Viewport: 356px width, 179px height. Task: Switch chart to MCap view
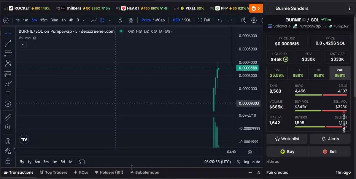[x=160, y=20]
